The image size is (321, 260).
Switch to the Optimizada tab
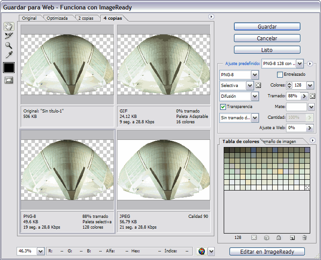click(57, 18)
